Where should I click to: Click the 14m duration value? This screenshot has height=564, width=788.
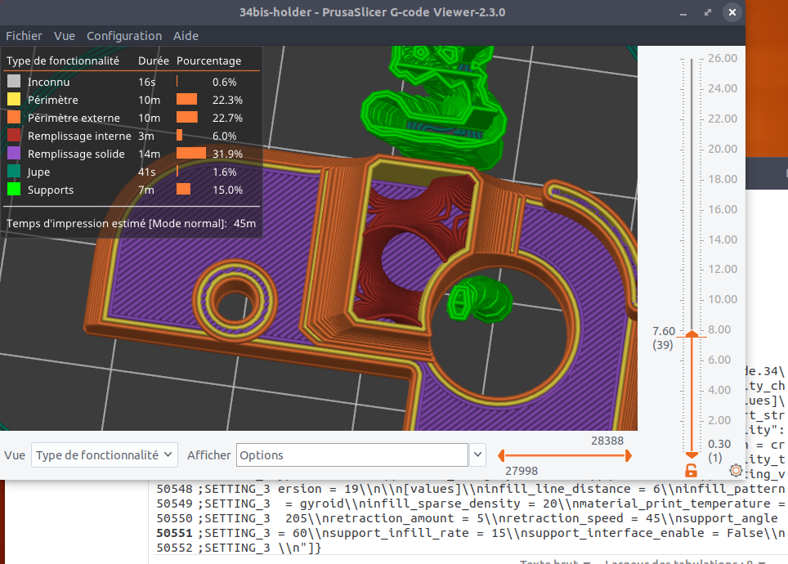(150, 154)
